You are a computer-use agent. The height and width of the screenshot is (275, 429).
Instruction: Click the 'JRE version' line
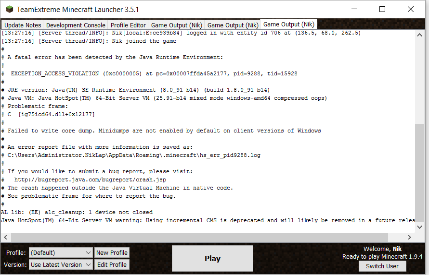click(135, 90)
